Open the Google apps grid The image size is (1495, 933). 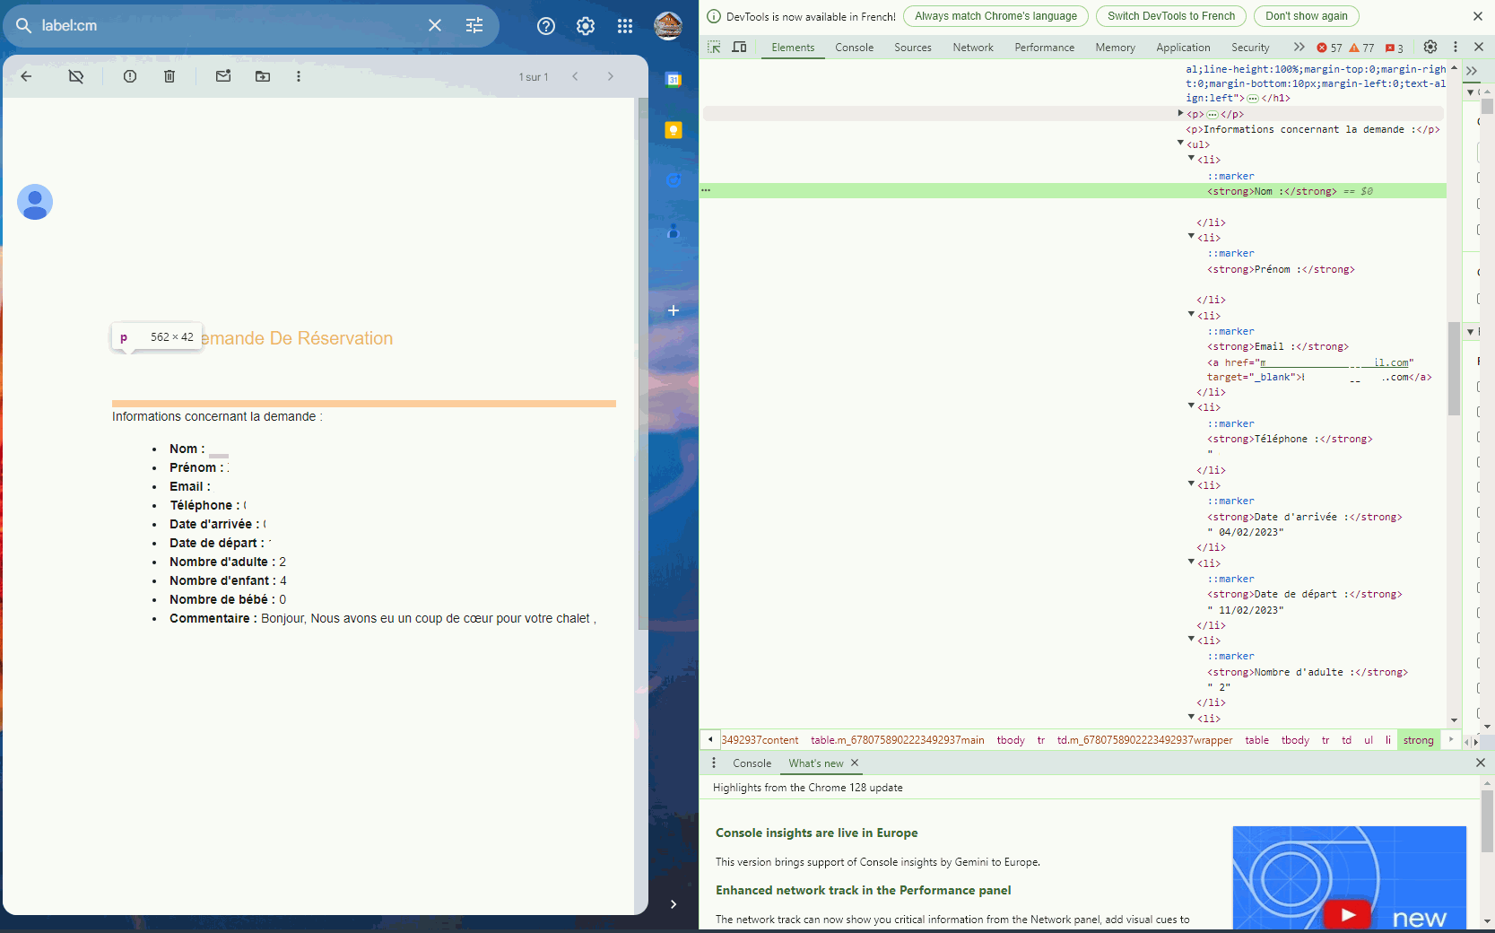[625, 26]
